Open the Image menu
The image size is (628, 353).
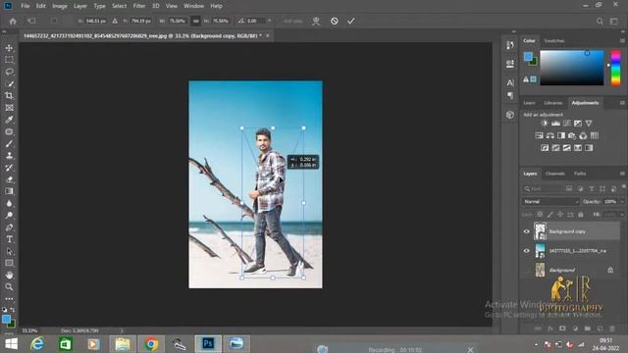[59, 6]
